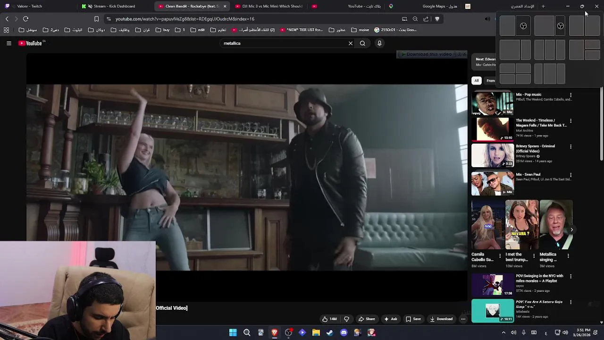This screenshot has width=604, height=340.
Task: Open the zoom magnifier icon in address bar
Action: 415,19
